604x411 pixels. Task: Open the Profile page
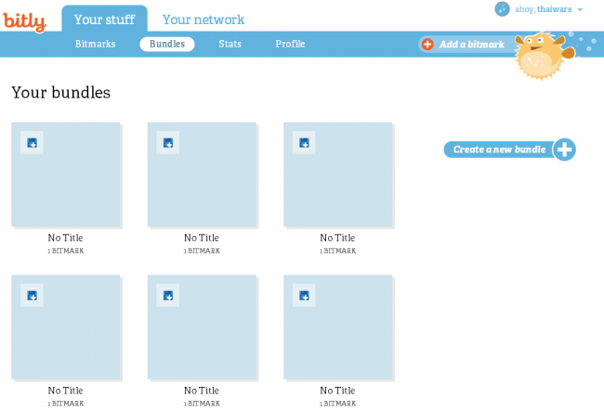click(290, 44)
